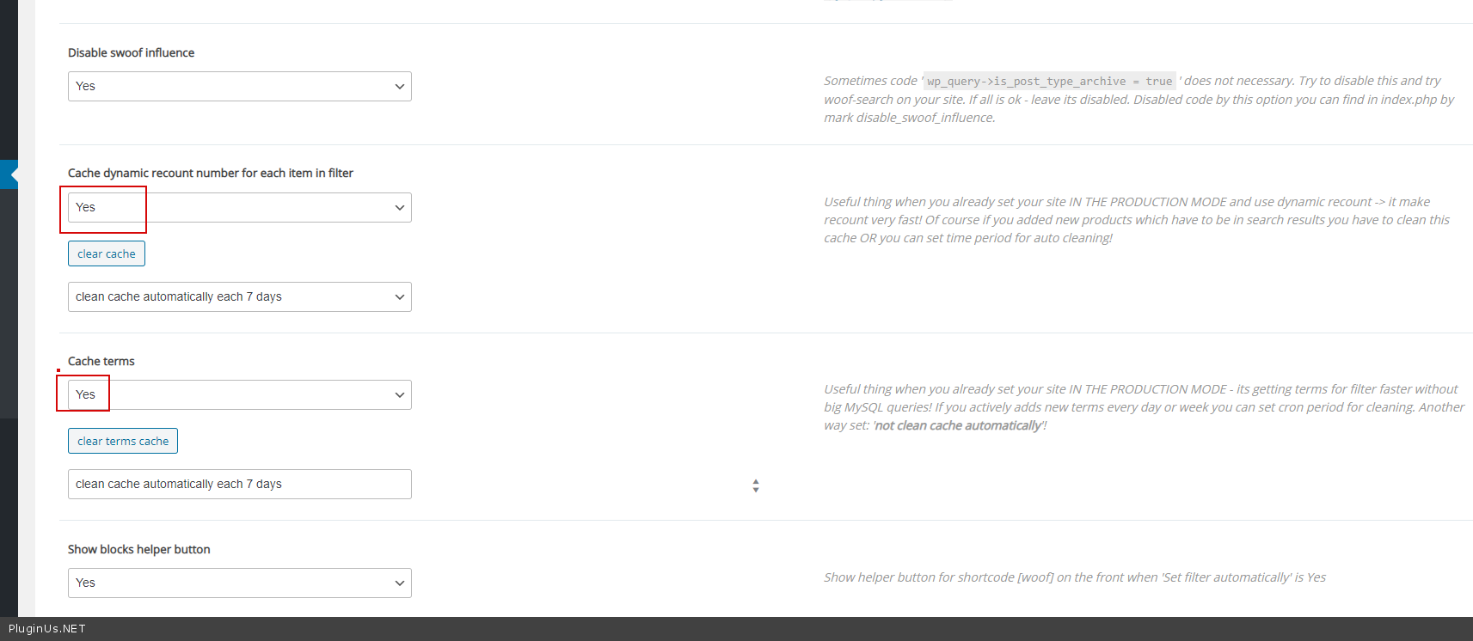Screen dimensions: 1473x641
Task: Click the clear cache button
Action: click(x=107, y=253)
